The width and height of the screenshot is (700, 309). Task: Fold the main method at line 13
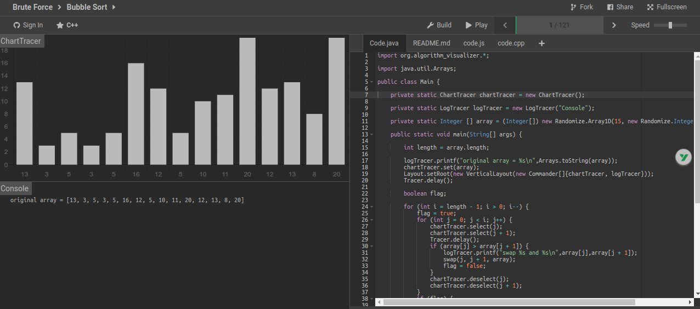(x=372, y=135)
